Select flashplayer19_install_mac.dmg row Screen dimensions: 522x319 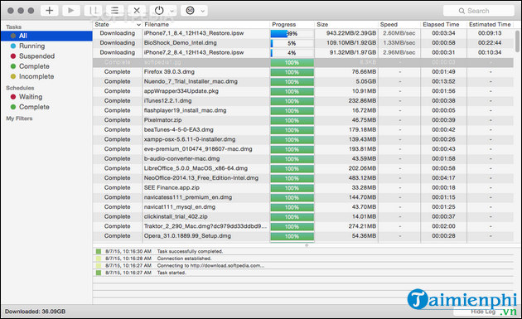tap(303, 110)
